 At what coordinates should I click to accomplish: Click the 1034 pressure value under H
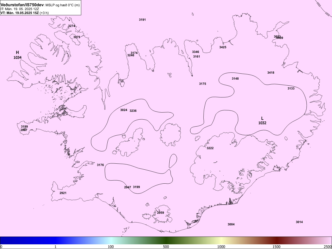17,58
